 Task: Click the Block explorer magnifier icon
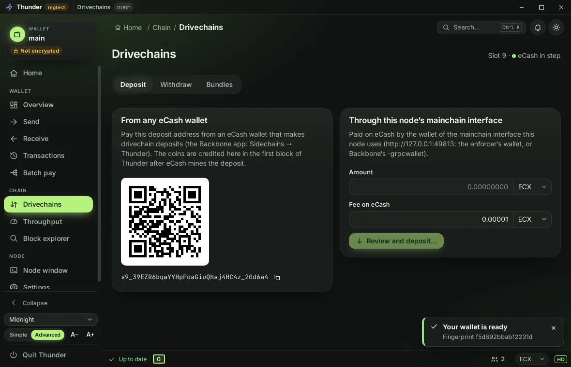(14, 239)
